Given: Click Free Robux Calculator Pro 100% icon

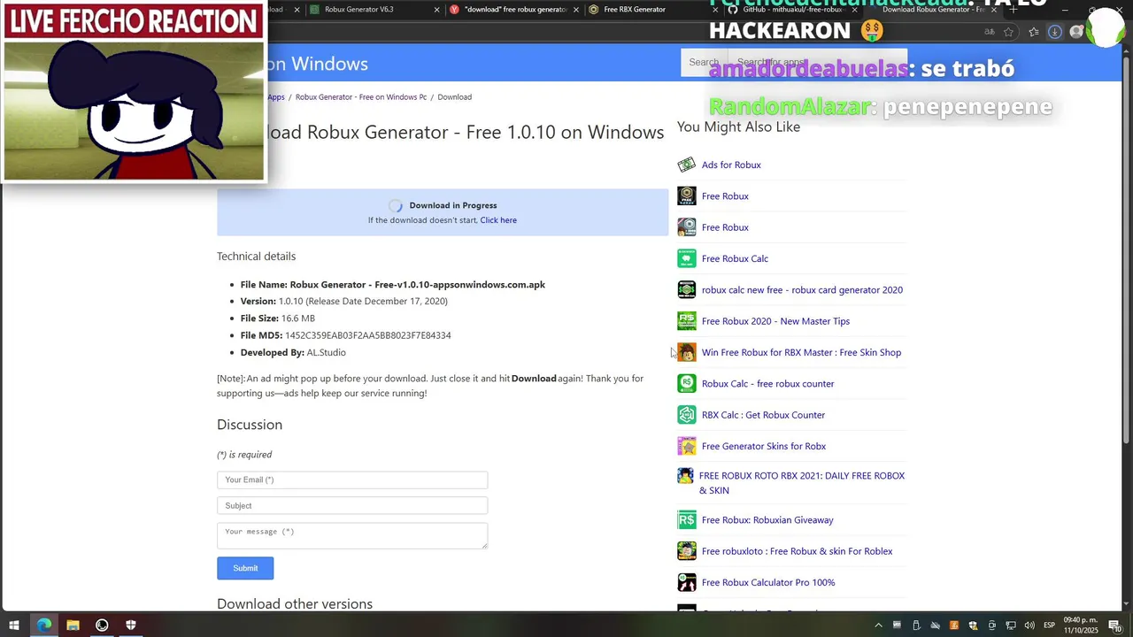Looking at the screenshot, I should tap(686, 582).
